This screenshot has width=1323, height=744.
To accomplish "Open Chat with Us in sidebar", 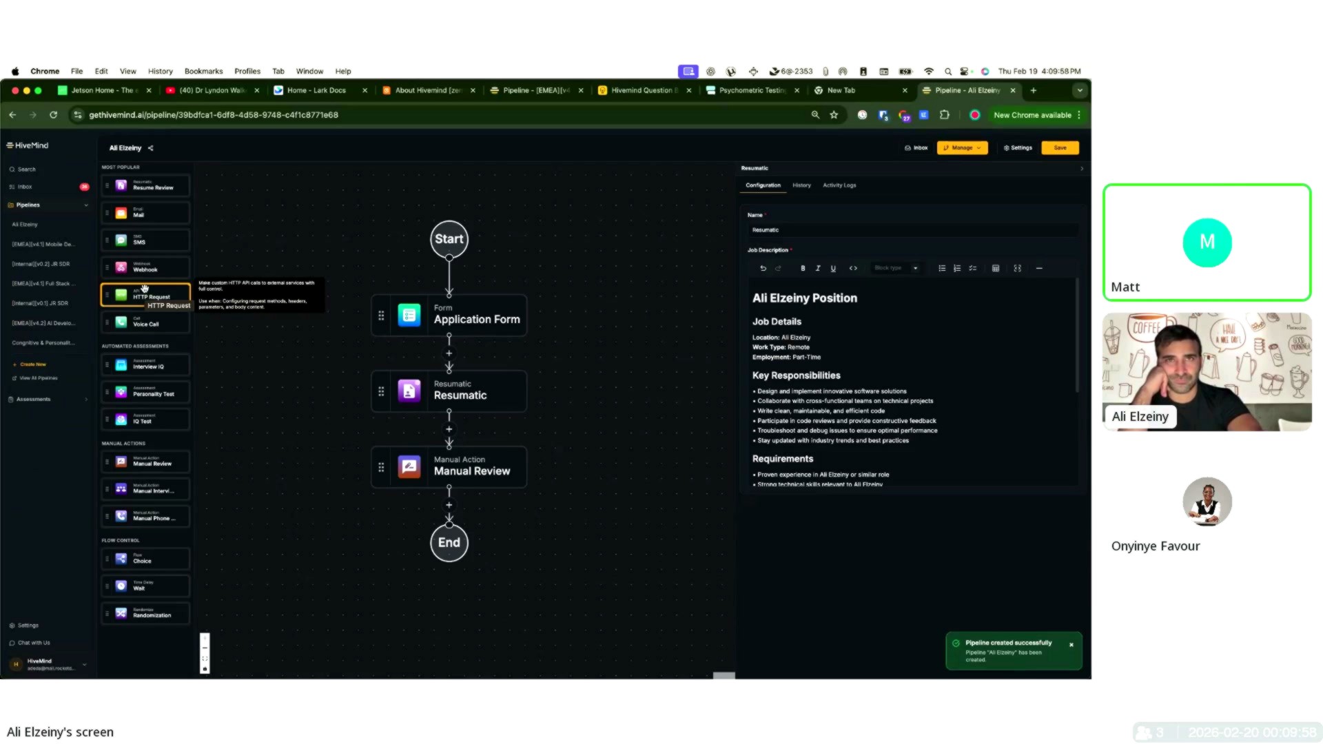I will point(30,643).
